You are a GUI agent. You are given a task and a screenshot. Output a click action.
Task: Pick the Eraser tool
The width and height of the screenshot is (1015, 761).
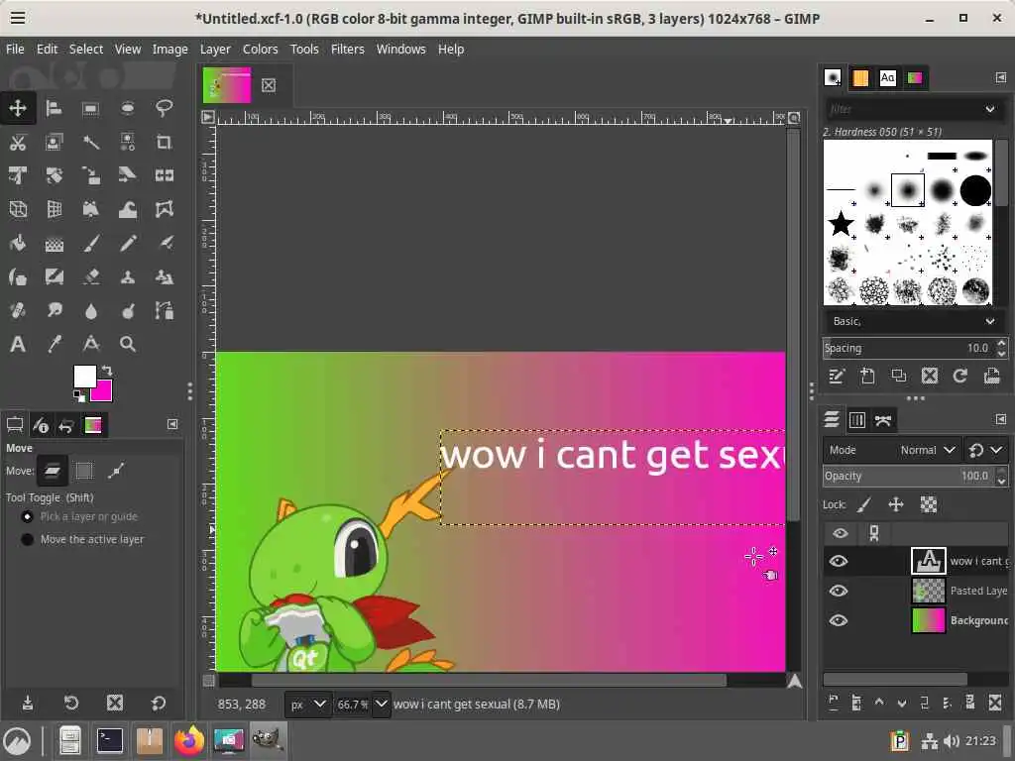[90, 277]
